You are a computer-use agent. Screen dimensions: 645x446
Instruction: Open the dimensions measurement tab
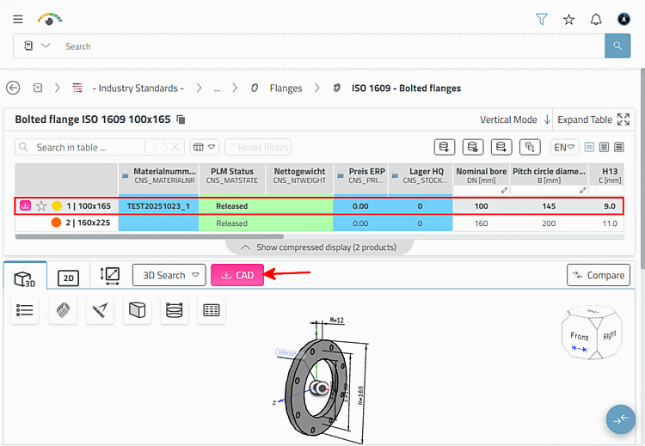coord(110,276)
